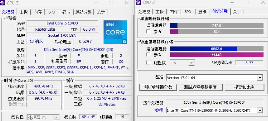Open 内存 tab in left window
The width and height of the screenshot is (268, 121).
(38, 12)
